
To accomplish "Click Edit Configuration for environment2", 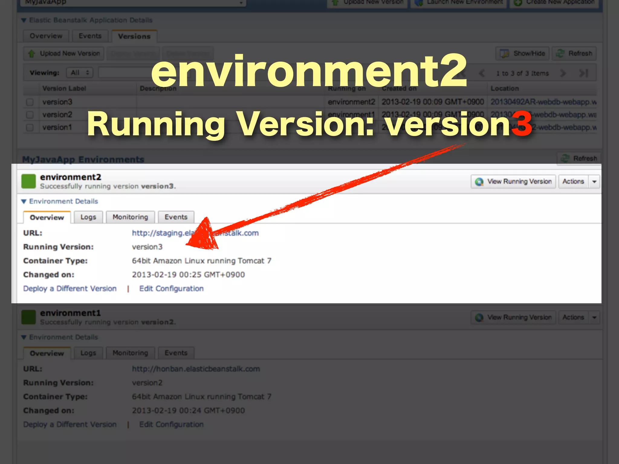I will [171, 288].
